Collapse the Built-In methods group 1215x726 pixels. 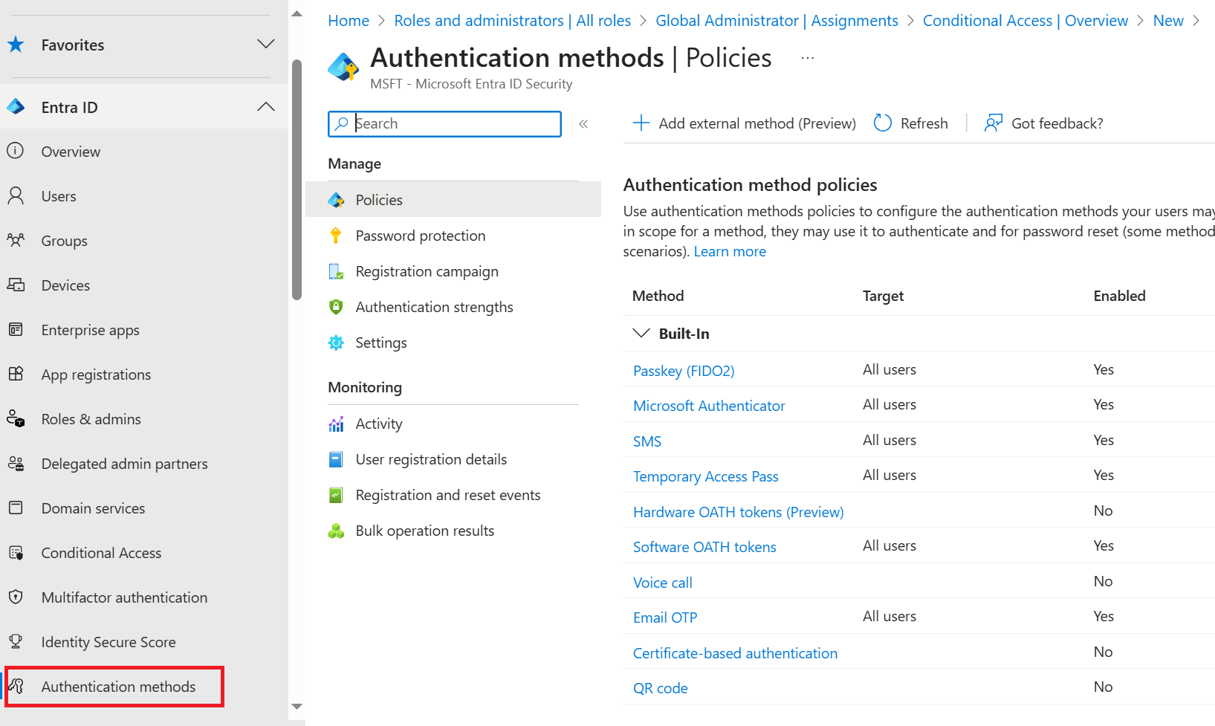point(641,333)
